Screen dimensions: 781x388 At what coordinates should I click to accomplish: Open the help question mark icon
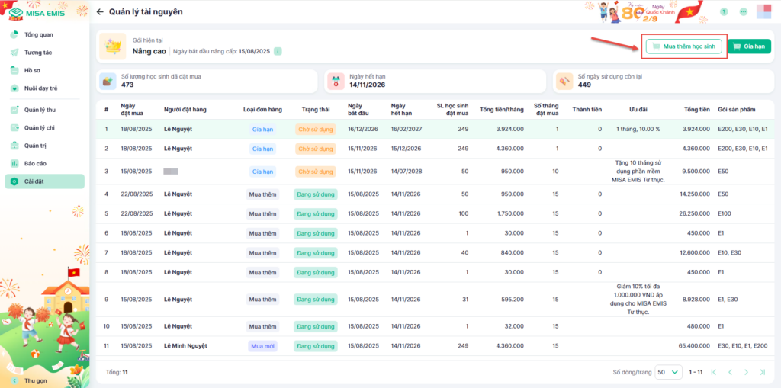723,12
